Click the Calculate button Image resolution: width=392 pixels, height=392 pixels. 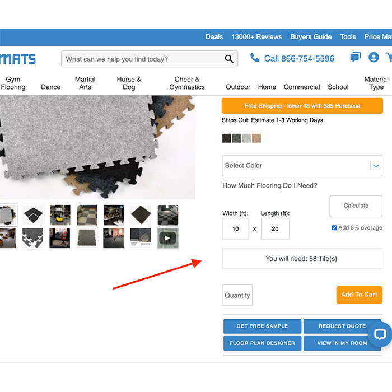click(x=356, y=206)
